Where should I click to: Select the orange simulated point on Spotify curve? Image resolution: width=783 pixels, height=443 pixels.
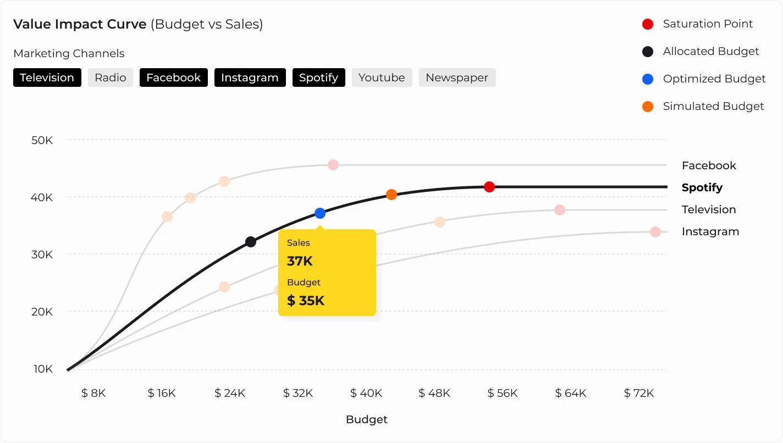tap(392, 195)
